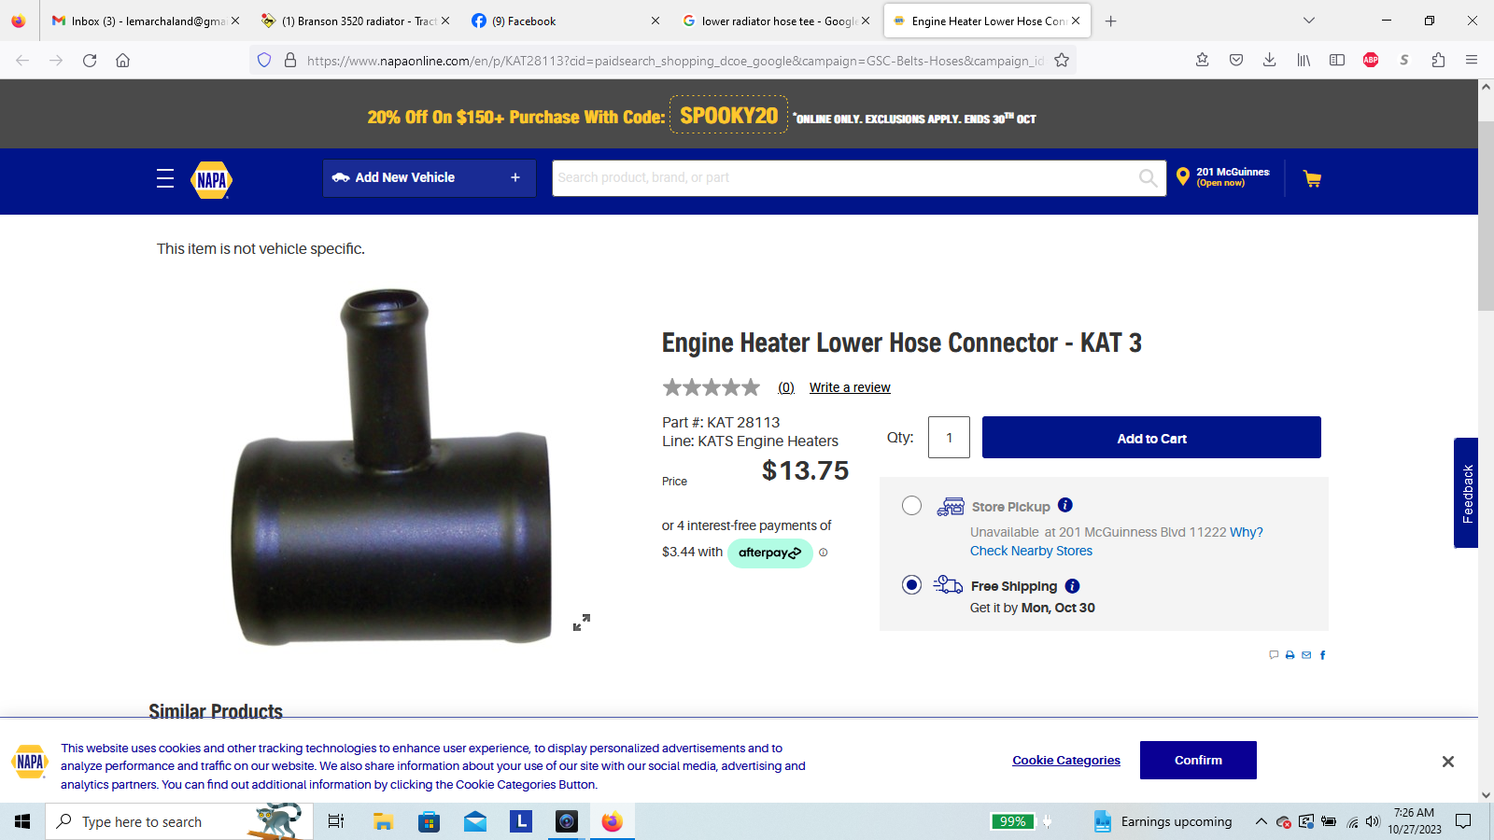Open the Check Nearby Stores link
Viewport: 1494px width, 840px height.
pos(1031,551)
